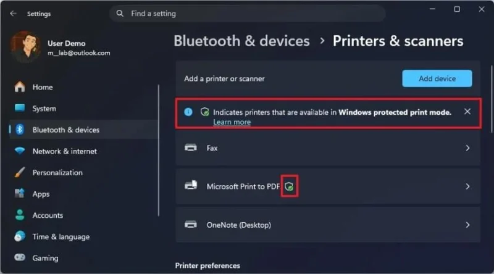
Task: Minimize the Settings window
Action: [x=432, y=9]
